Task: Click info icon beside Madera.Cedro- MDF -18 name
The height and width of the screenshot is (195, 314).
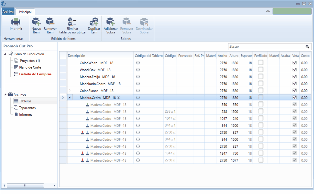Action: (118, 97)
